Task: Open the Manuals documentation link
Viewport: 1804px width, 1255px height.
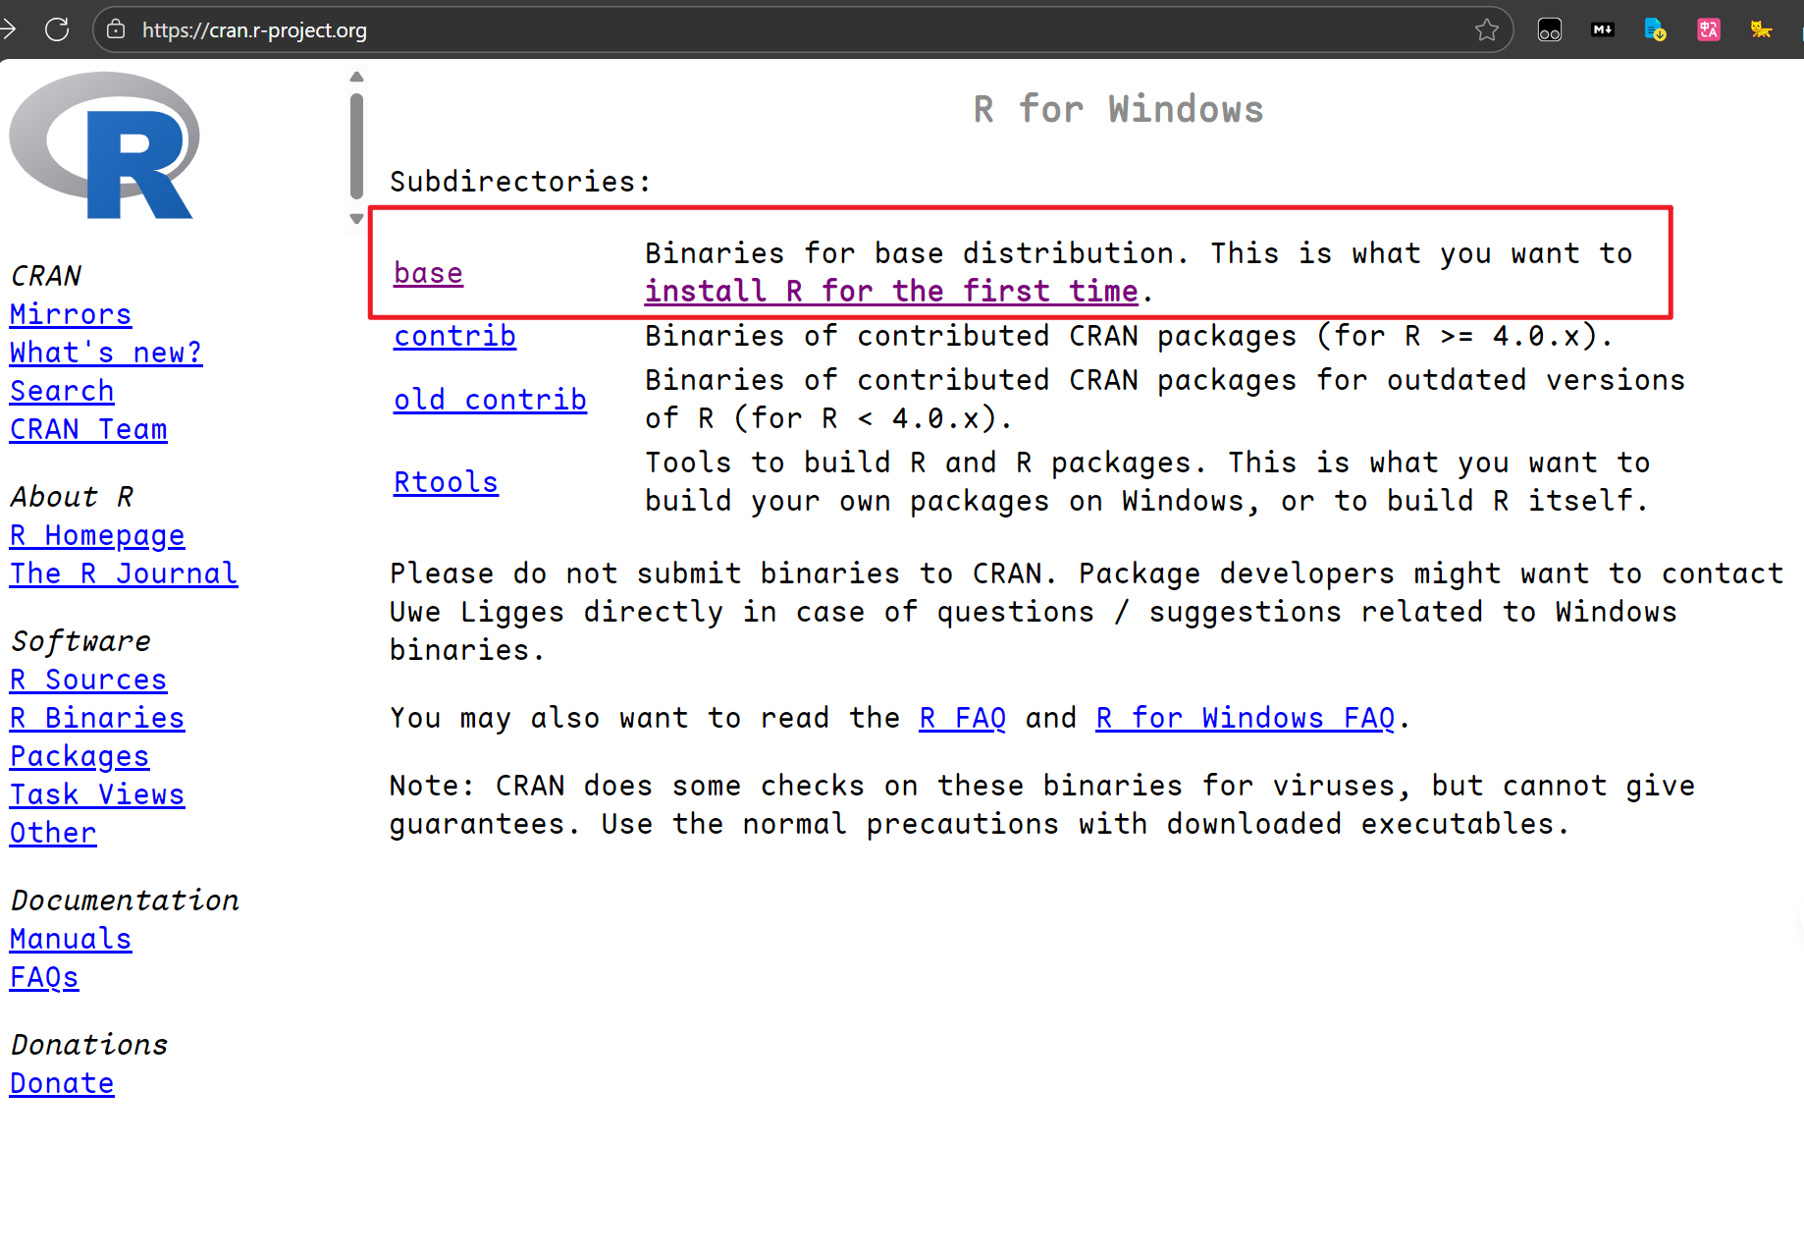Action: tap(71, 939)
